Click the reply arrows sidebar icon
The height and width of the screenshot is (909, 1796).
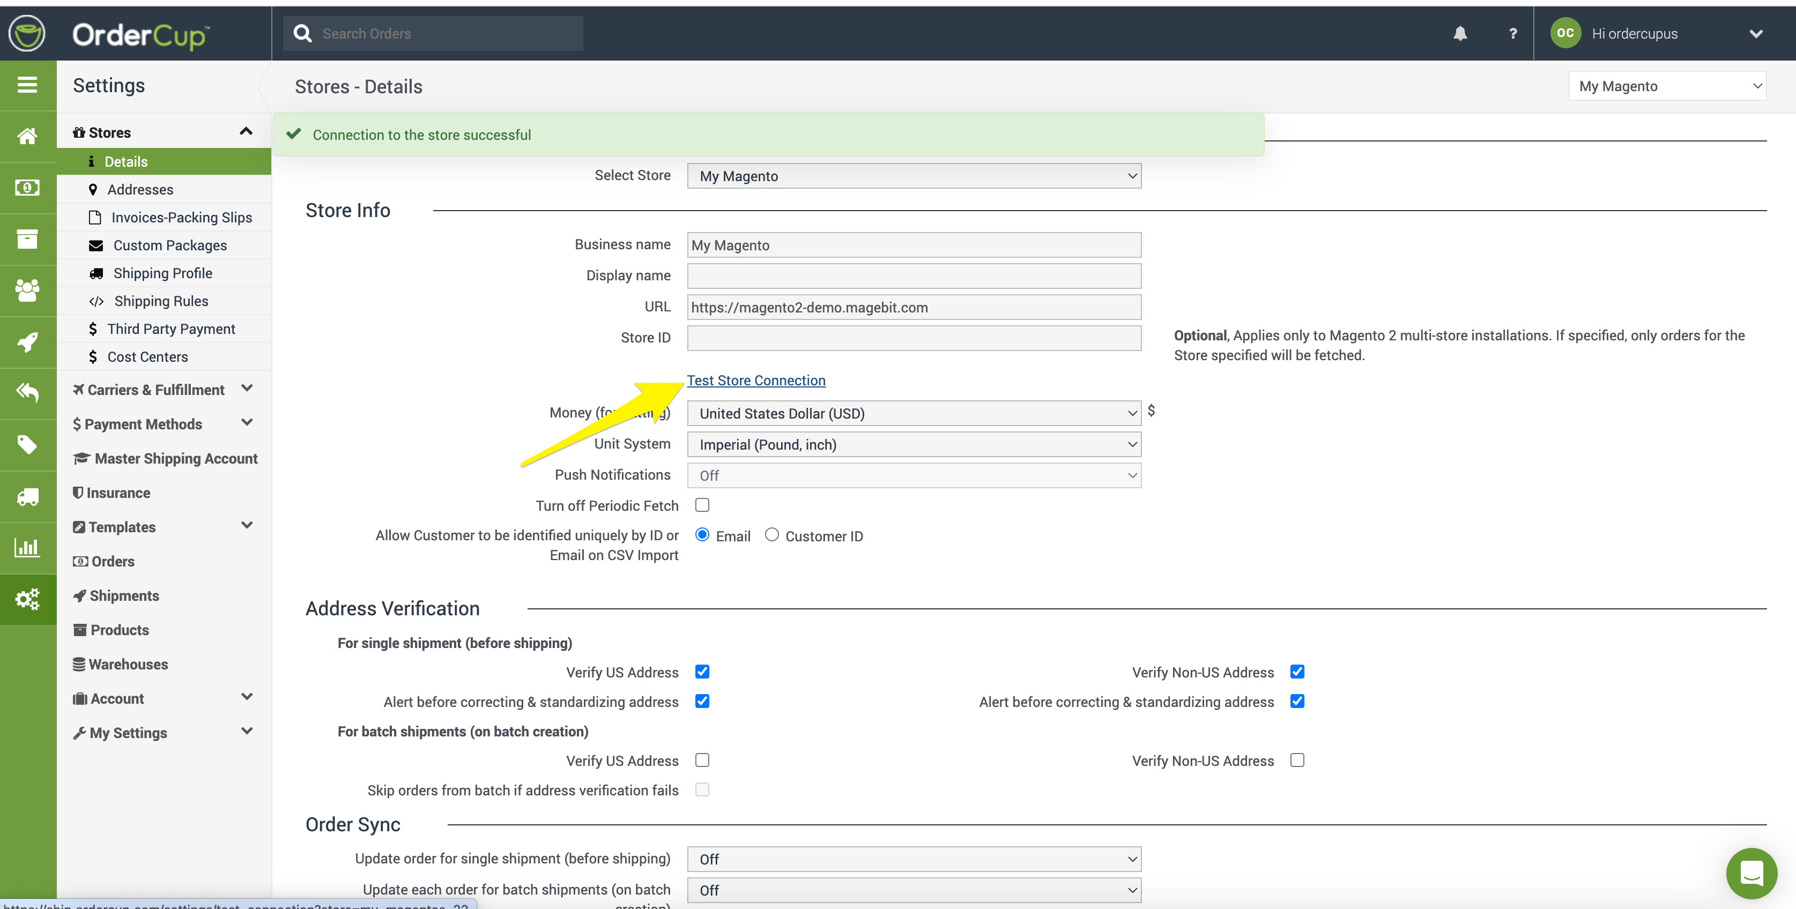click(x=27, y=392)
